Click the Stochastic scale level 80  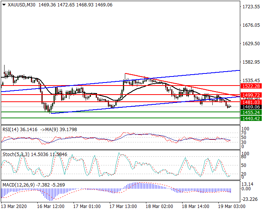244,157
